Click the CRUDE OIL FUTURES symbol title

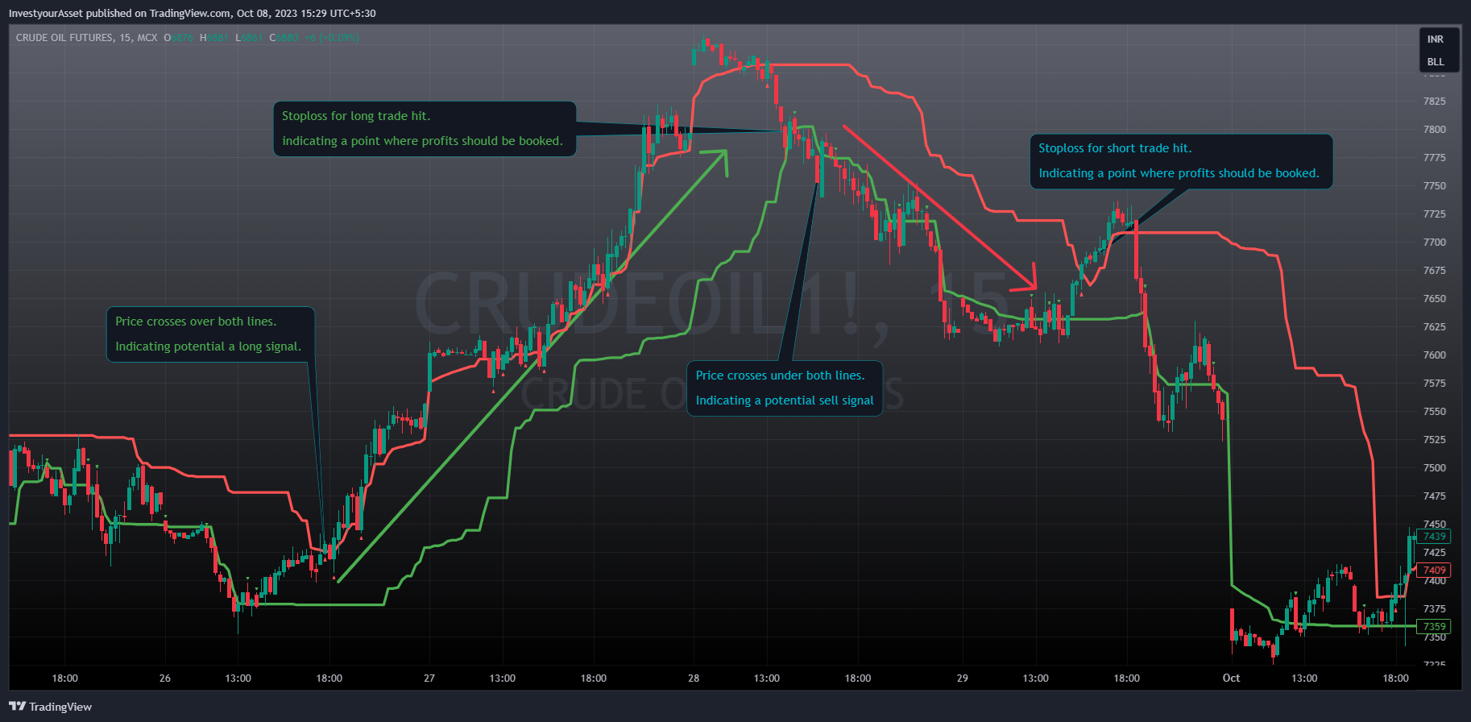[87, 38]
